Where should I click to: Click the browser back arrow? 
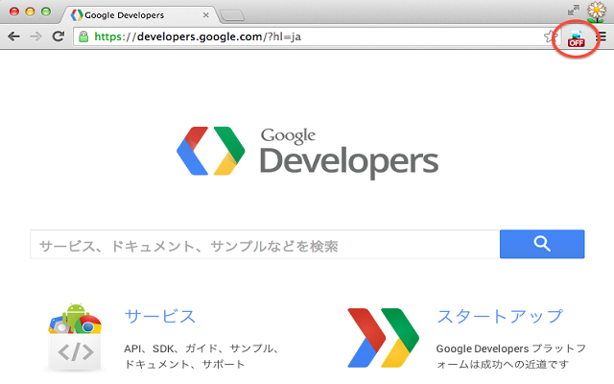(13, 36)
